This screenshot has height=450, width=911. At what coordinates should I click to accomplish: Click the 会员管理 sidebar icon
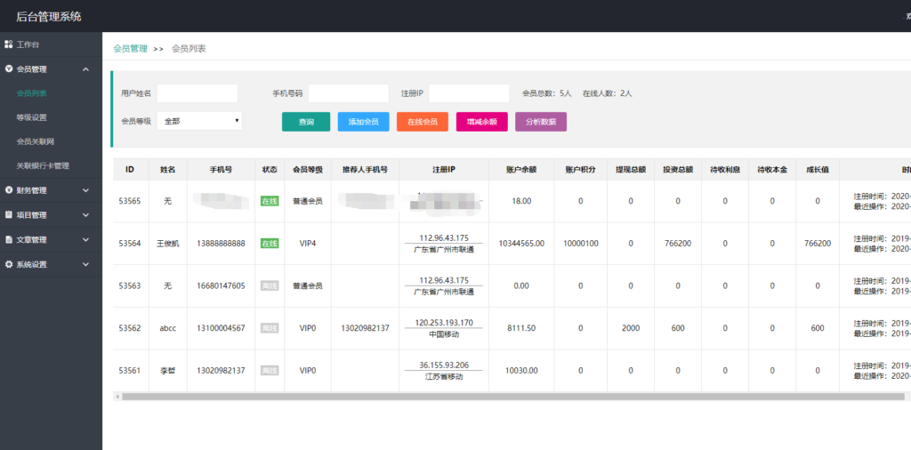(x=9, y=68)
